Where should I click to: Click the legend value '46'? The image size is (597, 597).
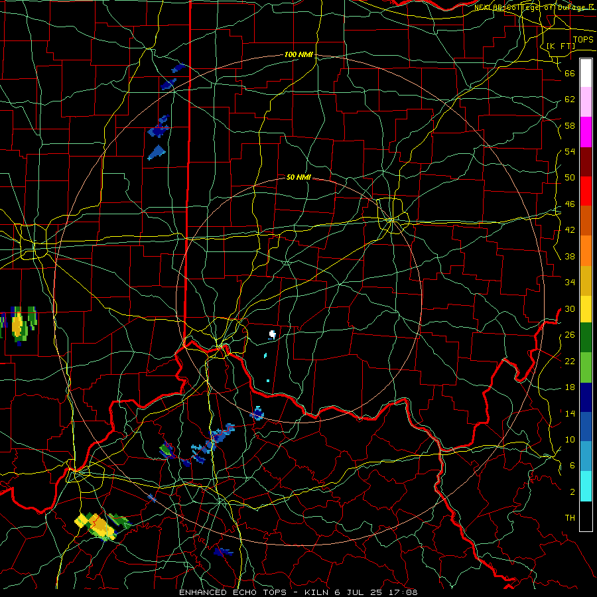pos(570,204)
